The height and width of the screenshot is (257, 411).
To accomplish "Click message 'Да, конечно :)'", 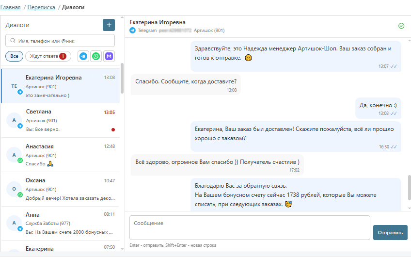I will pyautogui.click(x=378, y=108).
